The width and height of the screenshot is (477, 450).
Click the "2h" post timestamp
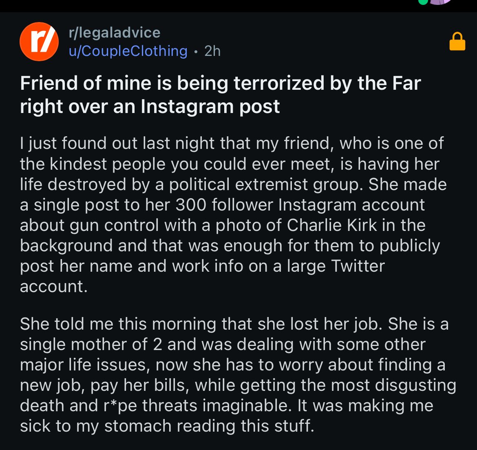point(212,51)
